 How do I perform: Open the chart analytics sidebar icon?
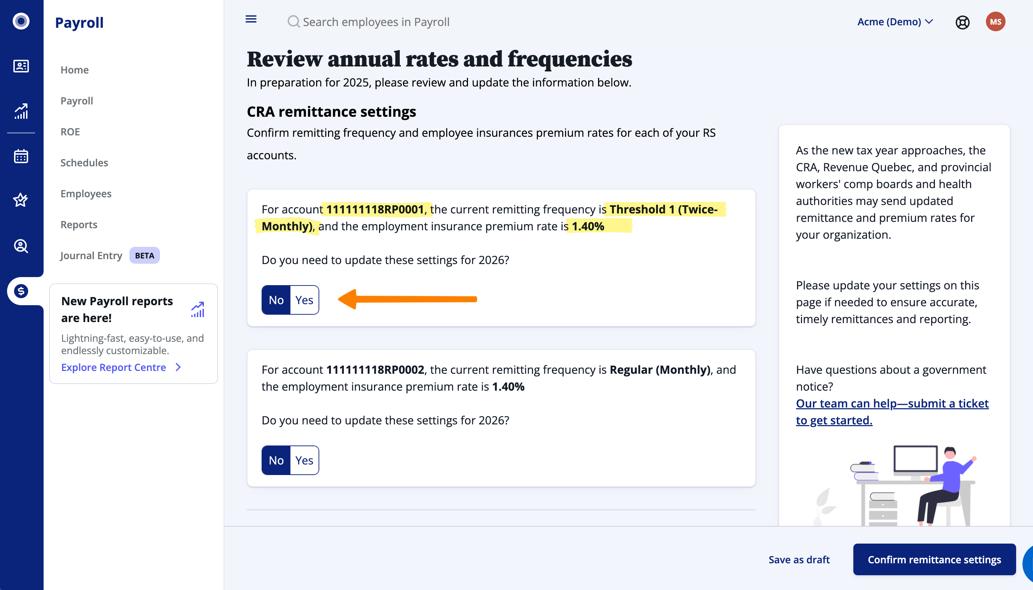pos(21,111)
